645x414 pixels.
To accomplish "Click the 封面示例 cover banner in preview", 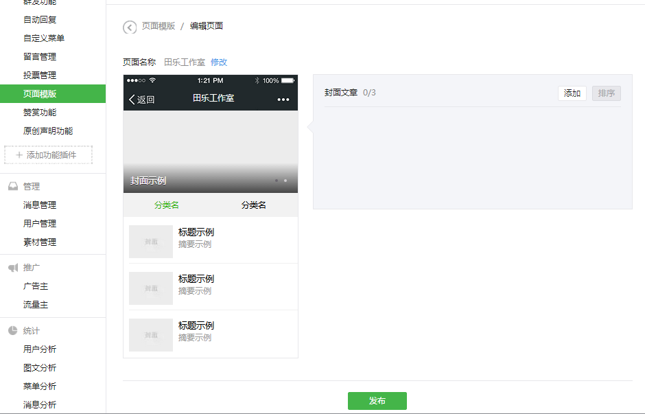I will click(x=211, y=152).
